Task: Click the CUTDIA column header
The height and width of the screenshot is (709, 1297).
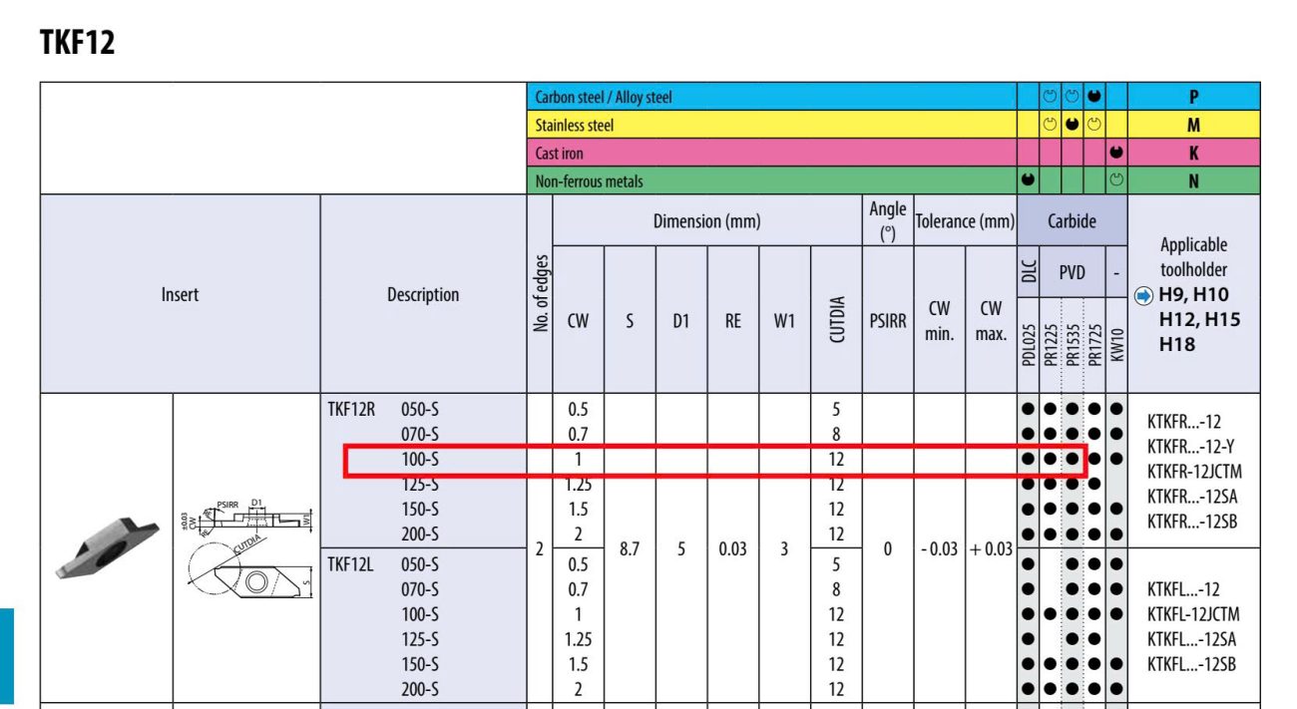Action: point(836,319)
